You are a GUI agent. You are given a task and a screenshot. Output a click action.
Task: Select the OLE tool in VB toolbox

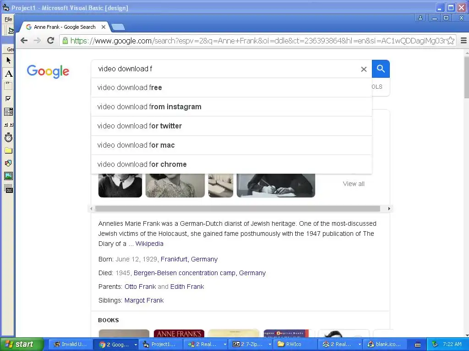click(x=8, y=189)
